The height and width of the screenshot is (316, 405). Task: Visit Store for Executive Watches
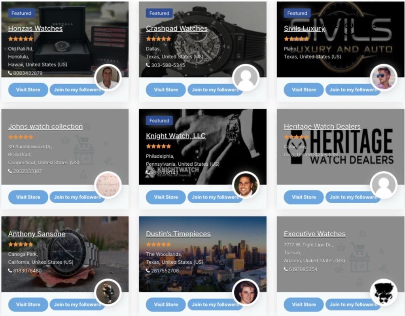tap(304, 305)
